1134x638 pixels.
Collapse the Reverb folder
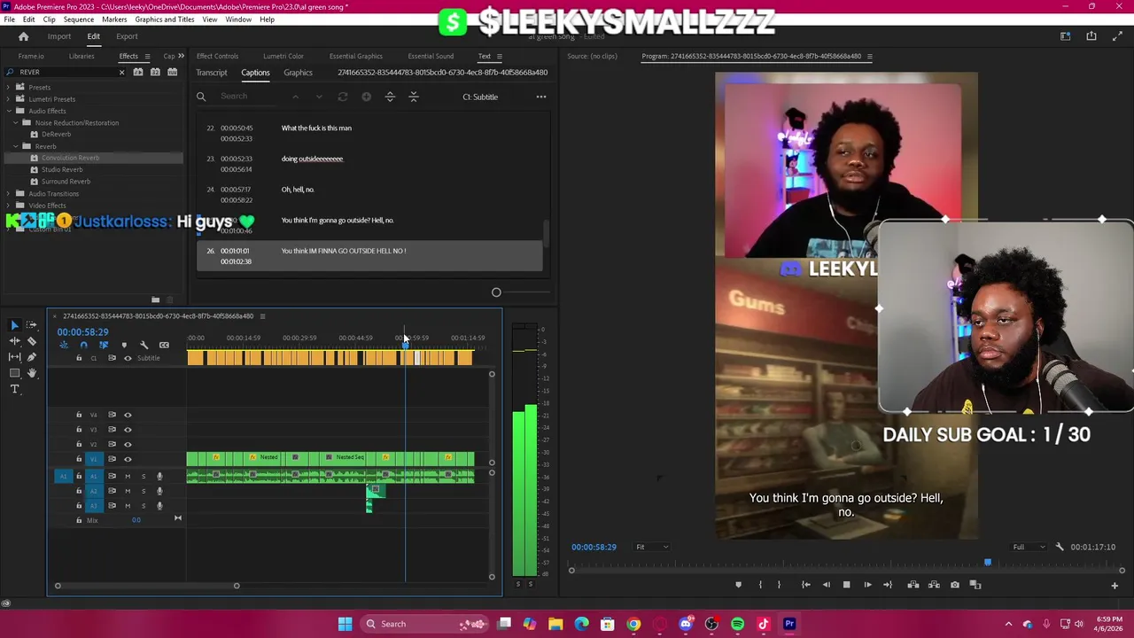[15, 146]
